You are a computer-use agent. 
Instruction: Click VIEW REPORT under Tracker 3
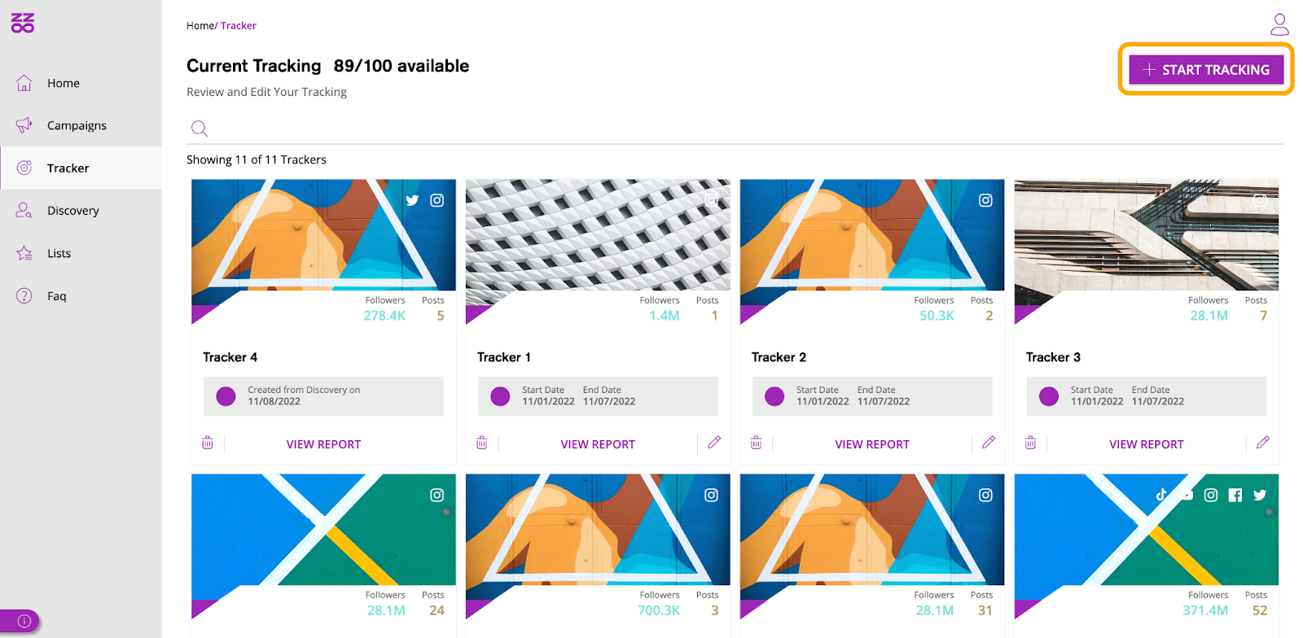[x=1147, y=444]
